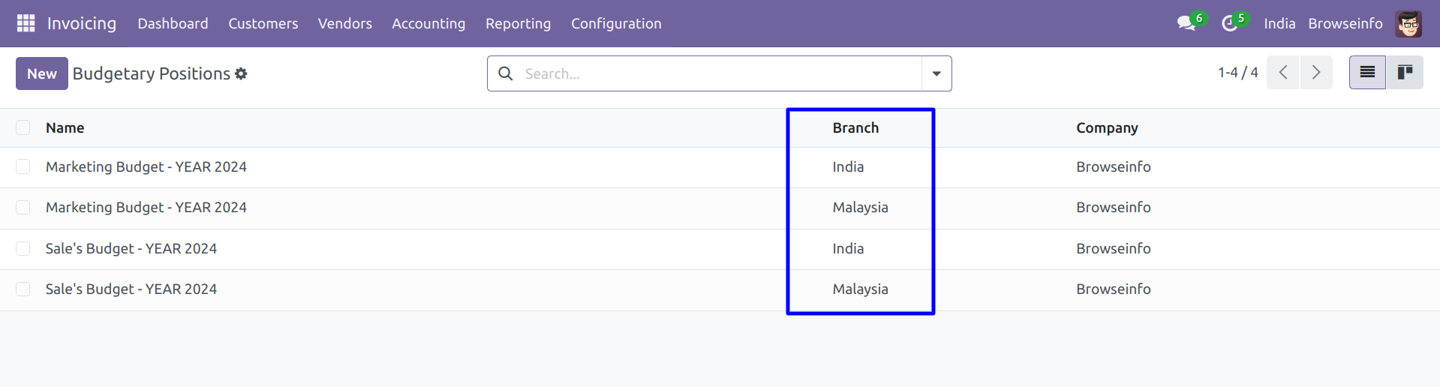Viewport: 1440px width, 387px height.
Task: Go to the Dashboard menu
Action: [173, 23]
